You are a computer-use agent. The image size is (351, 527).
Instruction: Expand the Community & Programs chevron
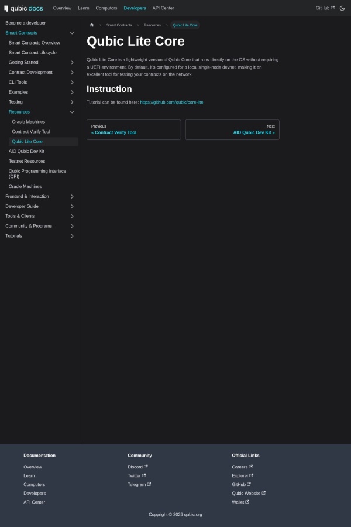click(72, 226)
